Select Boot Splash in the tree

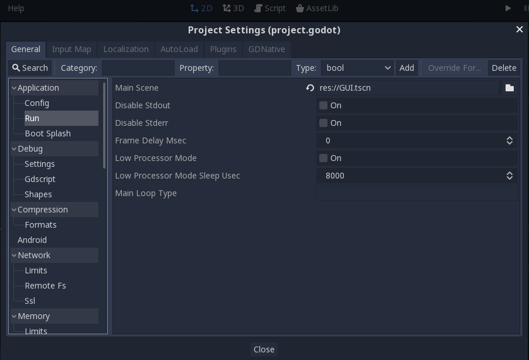coord(48,133)
